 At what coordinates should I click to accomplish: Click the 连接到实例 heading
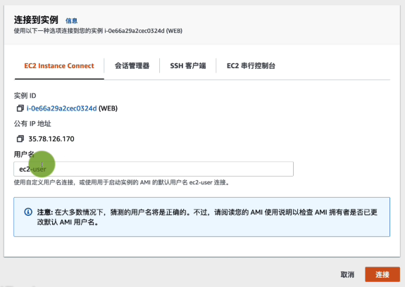point(36,20)
